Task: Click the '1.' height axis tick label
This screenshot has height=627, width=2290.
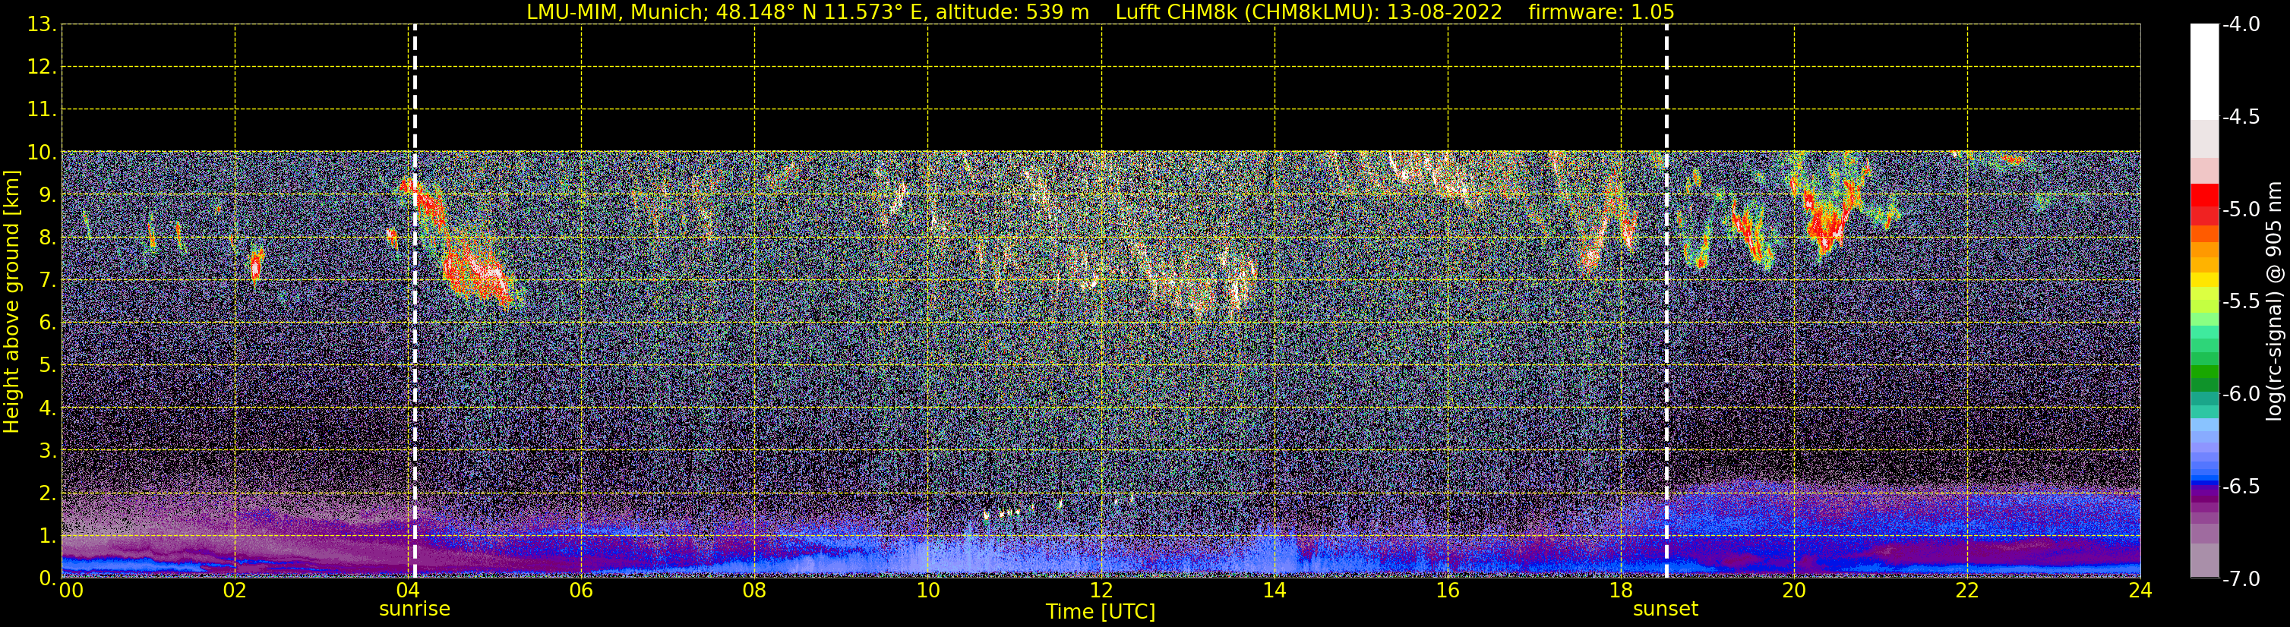Action: [x=47, y=537]
